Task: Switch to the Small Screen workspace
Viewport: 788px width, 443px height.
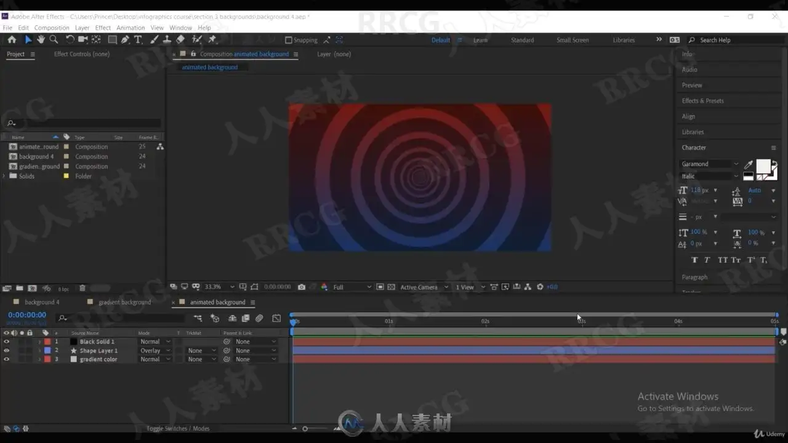Action: point(573,40)
